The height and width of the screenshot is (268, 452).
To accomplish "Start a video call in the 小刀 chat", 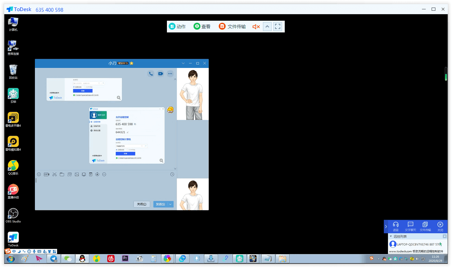I will [160, 73].
